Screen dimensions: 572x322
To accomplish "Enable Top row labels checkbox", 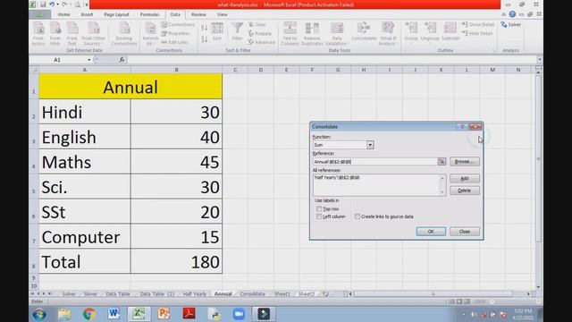I will [x=319, y=208].
